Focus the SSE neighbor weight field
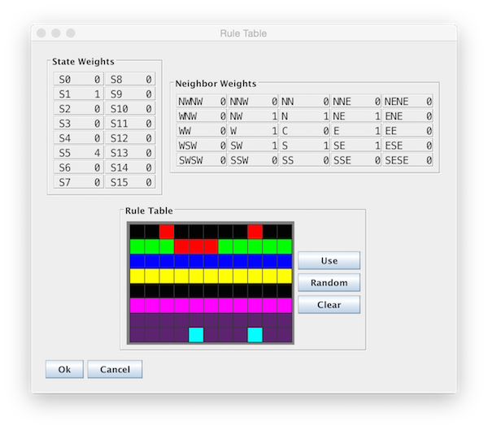This screenshot has width=488, height=430. pyautogui.click(x=356, y=160)
